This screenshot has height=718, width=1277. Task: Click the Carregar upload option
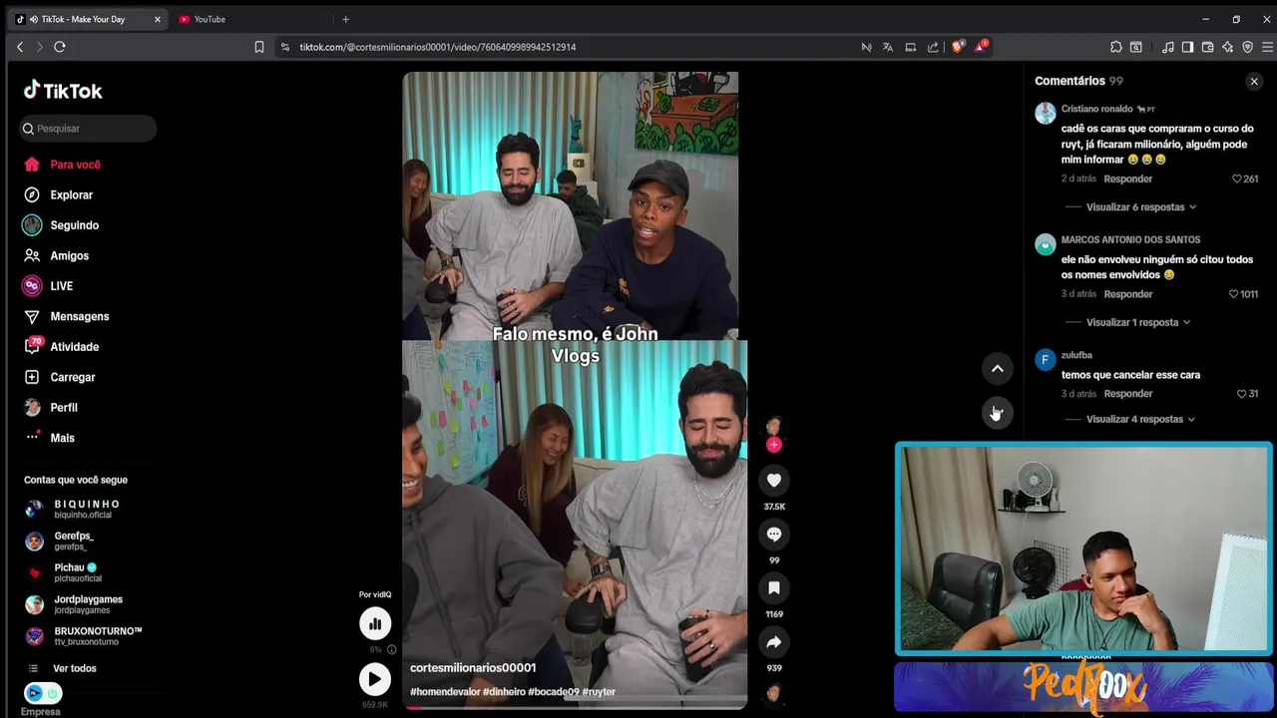point(59,378)
